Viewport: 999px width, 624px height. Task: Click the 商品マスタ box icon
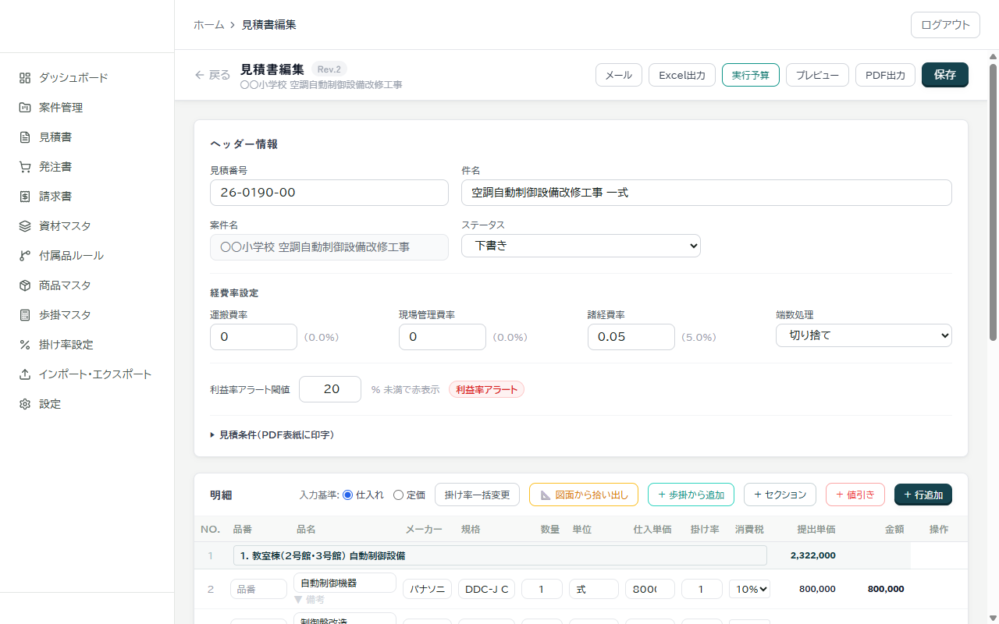pyautogui.click(x=25, y=285)
